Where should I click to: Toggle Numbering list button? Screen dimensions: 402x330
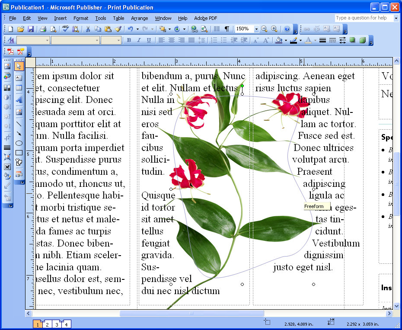click(214, 40)
